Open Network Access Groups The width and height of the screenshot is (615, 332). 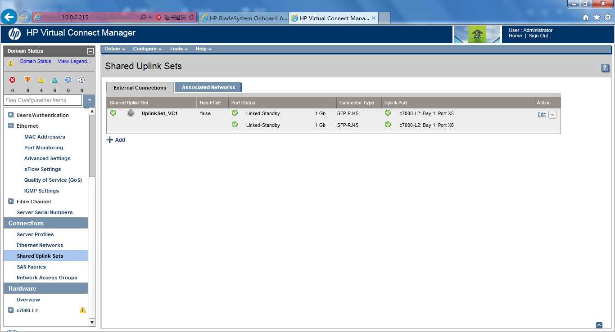pos(47,278)
